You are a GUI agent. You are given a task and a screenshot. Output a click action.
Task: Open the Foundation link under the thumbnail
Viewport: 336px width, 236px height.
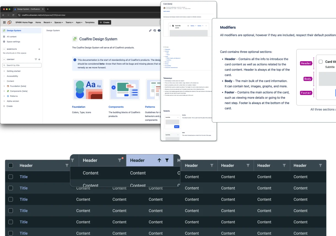point(79,107)
